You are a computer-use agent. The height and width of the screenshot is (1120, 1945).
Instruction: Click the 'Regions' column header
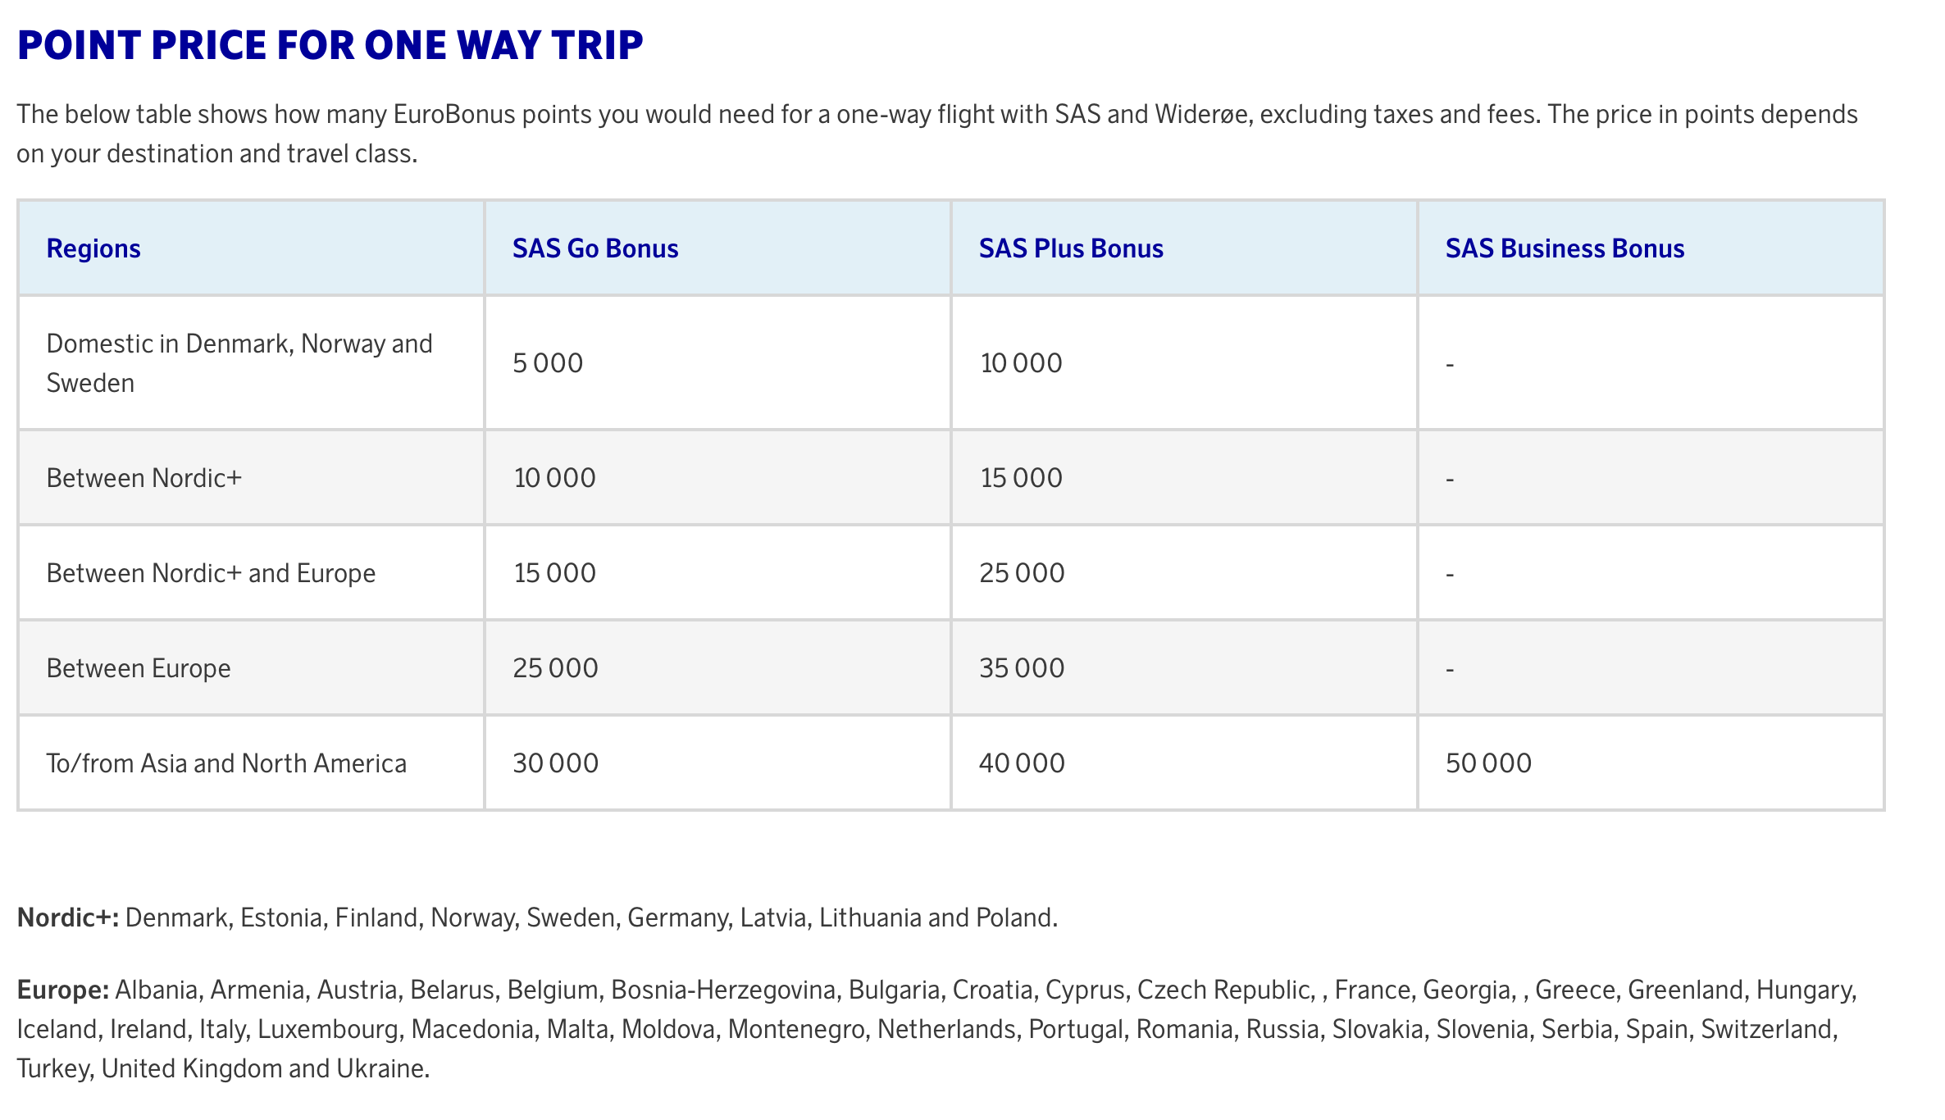pos(93,248)
